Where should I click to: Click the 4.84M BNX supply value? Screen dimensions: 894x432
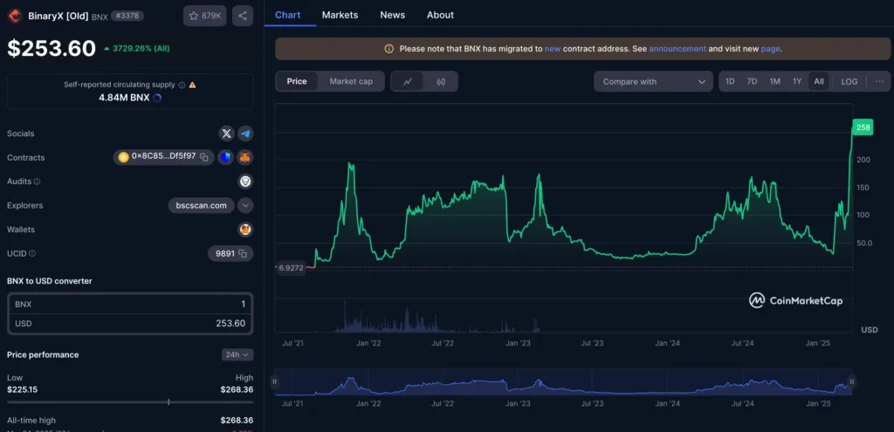[x=124, y=98]
